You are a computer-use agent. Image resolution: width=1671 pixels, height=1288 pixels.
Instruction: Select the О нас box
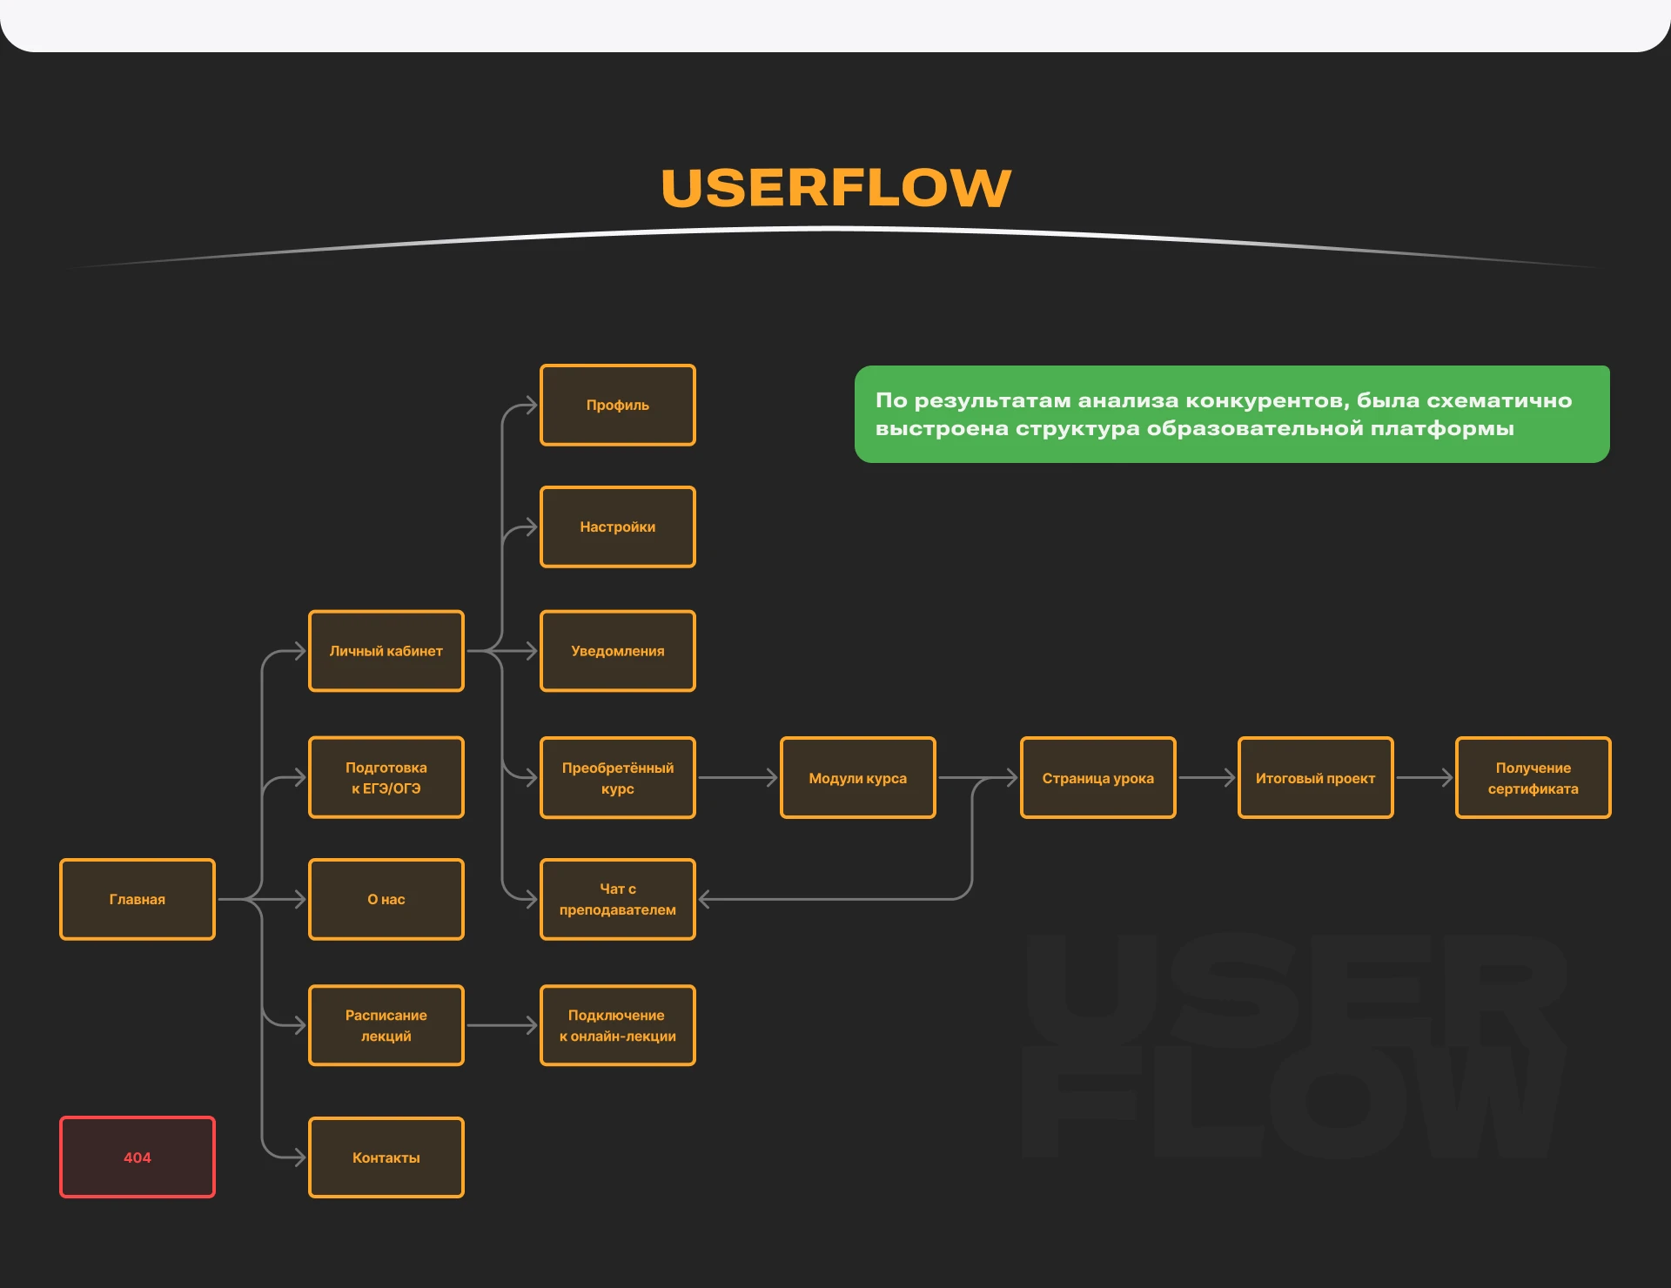[x=386, y=899]
